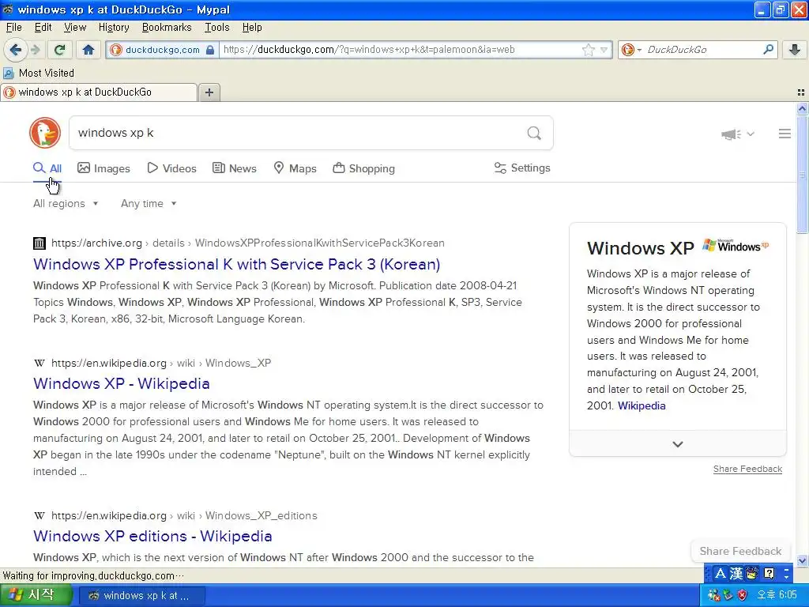Open the browser home page
Image resolution: width=809 pixels, height=607 pixels.
click(x=88, y=50)
